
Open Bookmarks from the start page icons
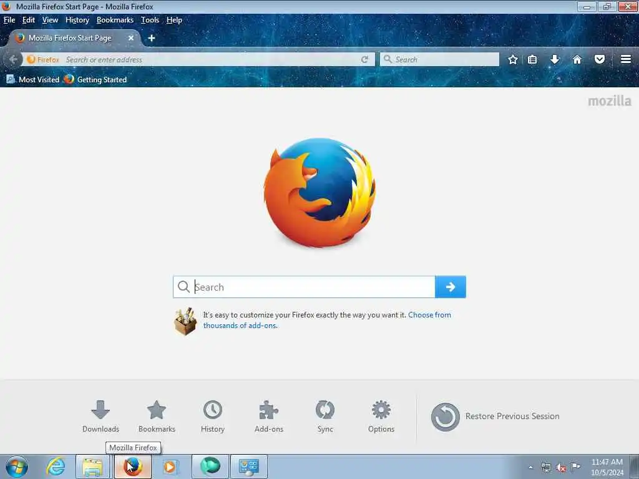point(157,416)
